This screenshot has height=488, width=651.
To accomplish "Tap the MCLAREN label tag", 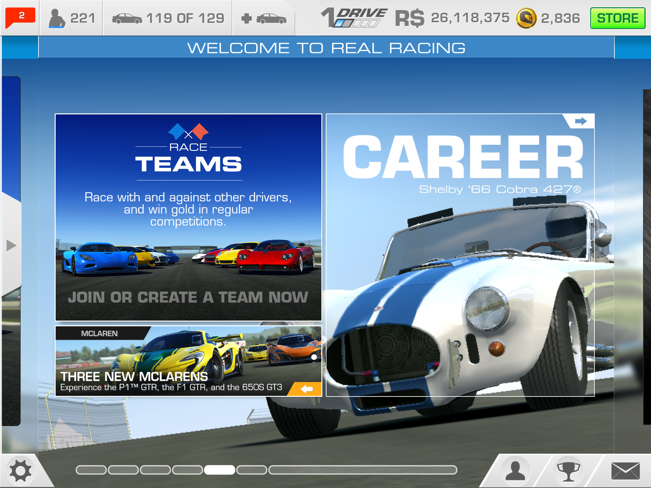I will [99, 333].
